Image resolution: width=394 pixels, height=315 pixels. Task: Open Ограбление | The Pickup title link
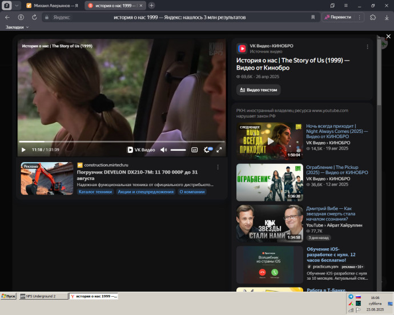[337, 170]
